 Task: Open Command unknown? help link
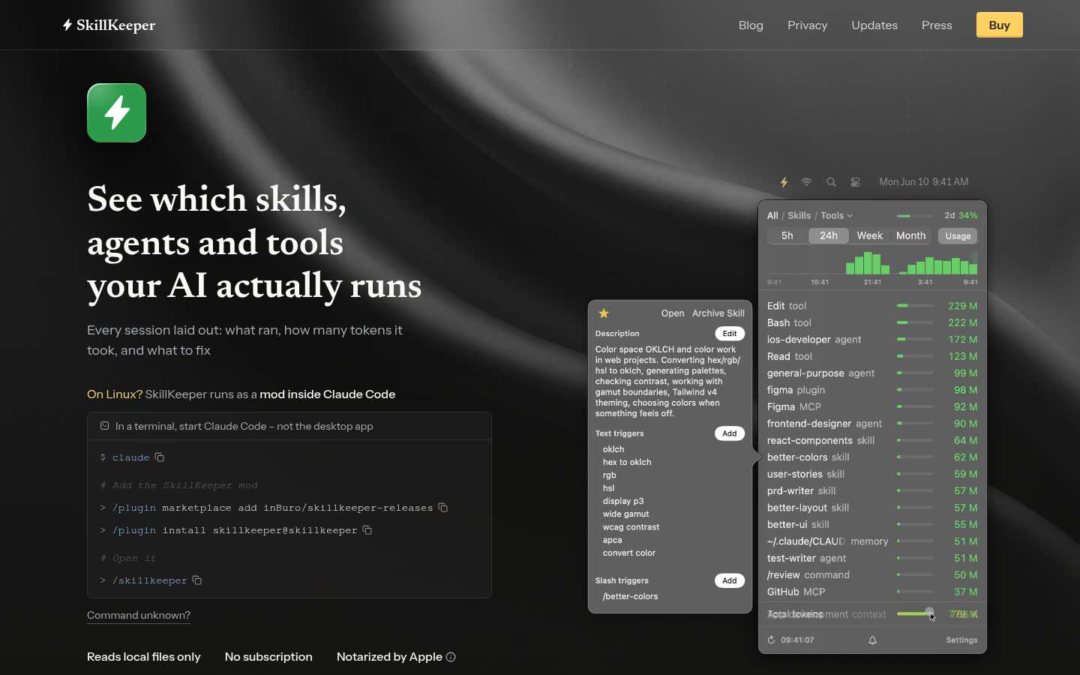(x=139, y=615)
